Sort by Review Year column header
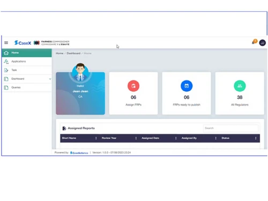268x201 pixels. tap(109, 138)
